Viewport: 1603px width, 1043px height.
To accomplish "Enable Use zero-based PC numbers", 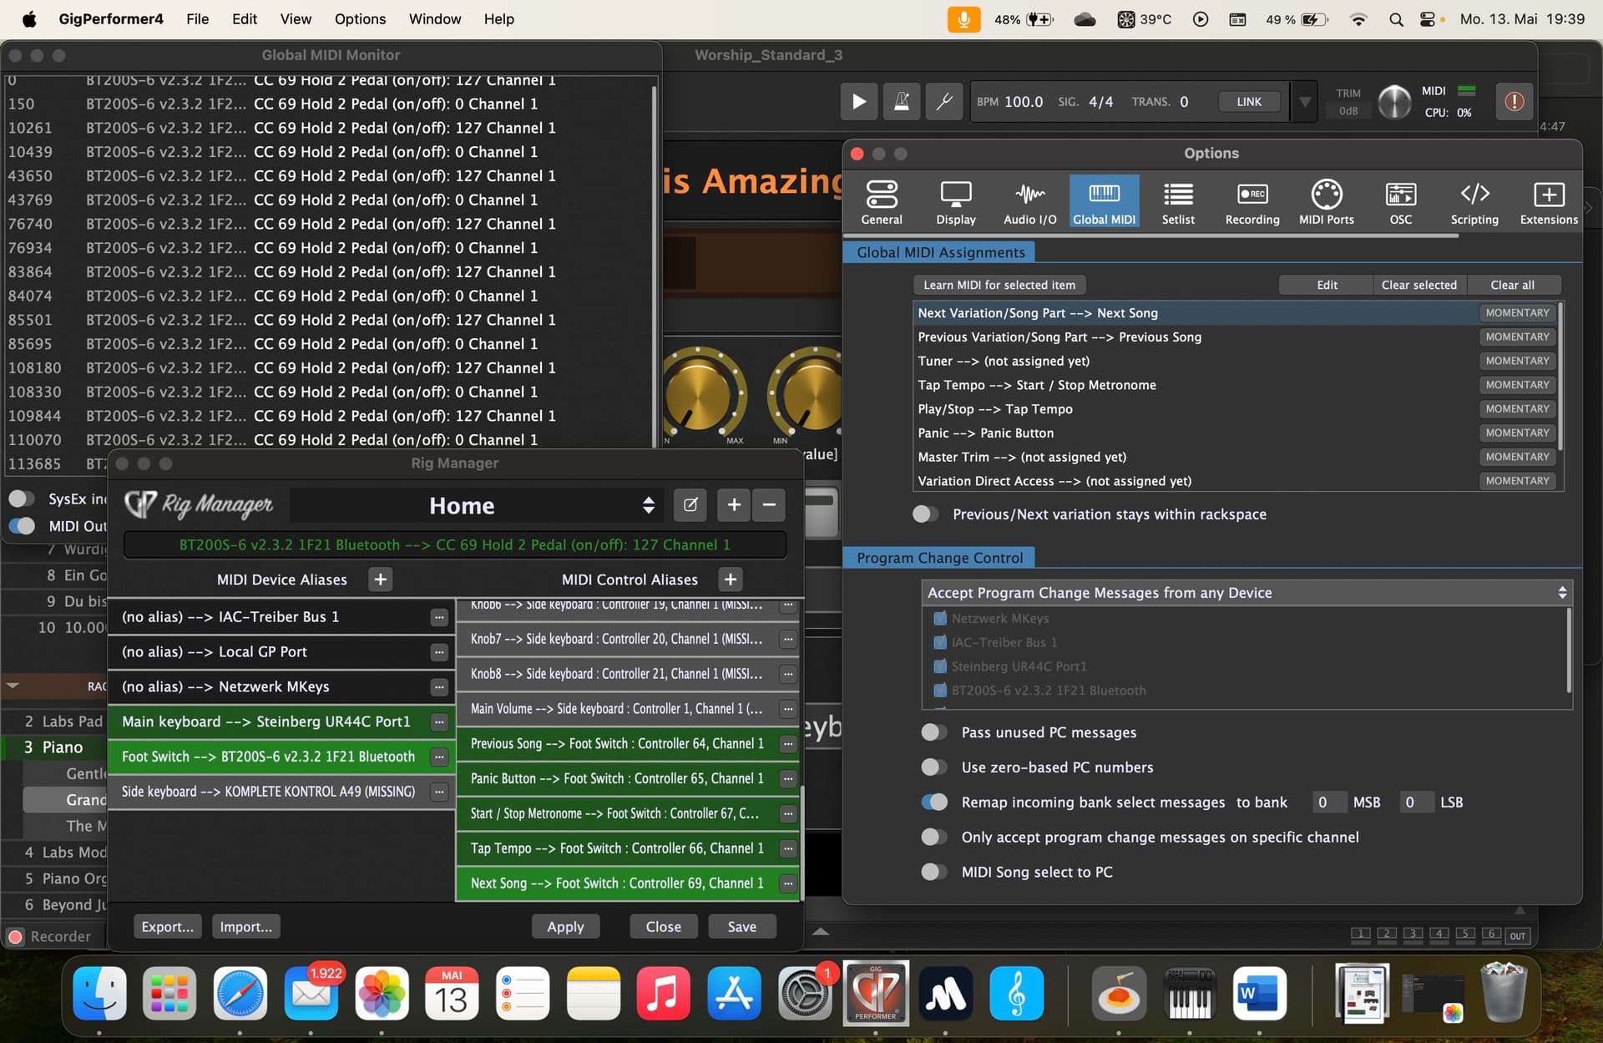I will tap(933, 767).
